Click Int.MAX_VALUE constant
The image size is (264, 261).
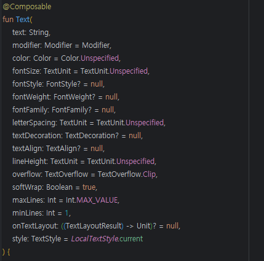tap(92, 200)
